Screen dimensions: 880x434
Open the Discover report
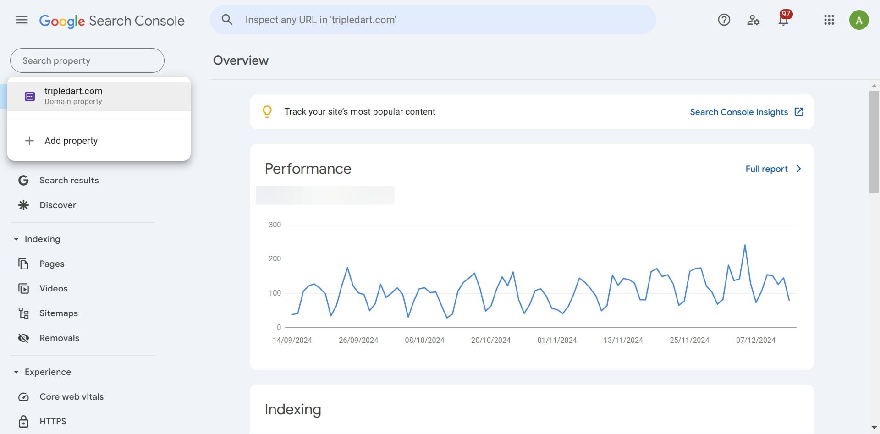[58, 205]
